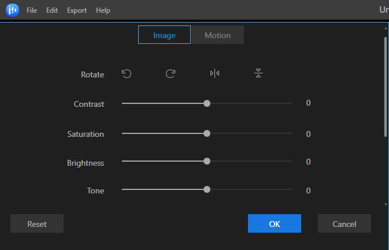
Task: Flip image horizontally using mirror icon
Action: pyautogui.click(x=214, y=73)
